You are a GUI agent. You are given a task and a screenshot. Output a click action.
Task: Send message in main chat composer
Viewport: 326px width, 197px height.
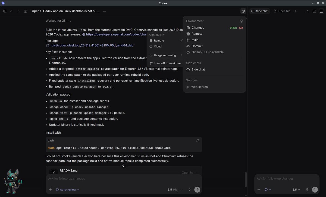click(197, 190)
